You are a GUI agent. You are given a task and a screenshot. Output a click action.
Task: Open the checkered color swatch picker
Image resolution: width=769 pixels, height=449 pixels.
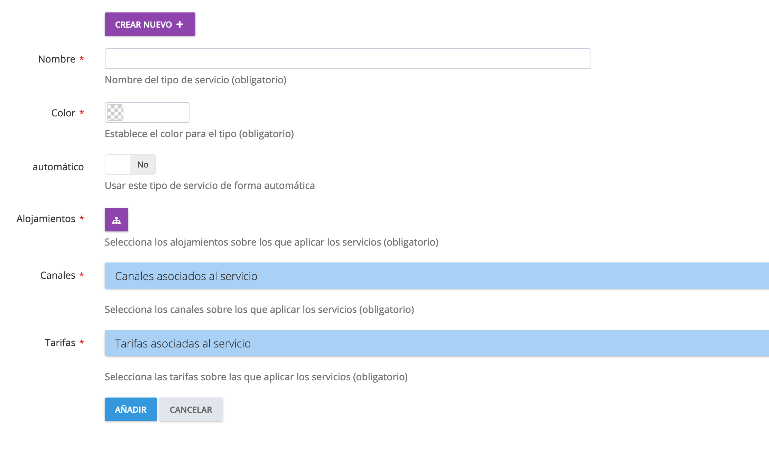pos(115,113)
